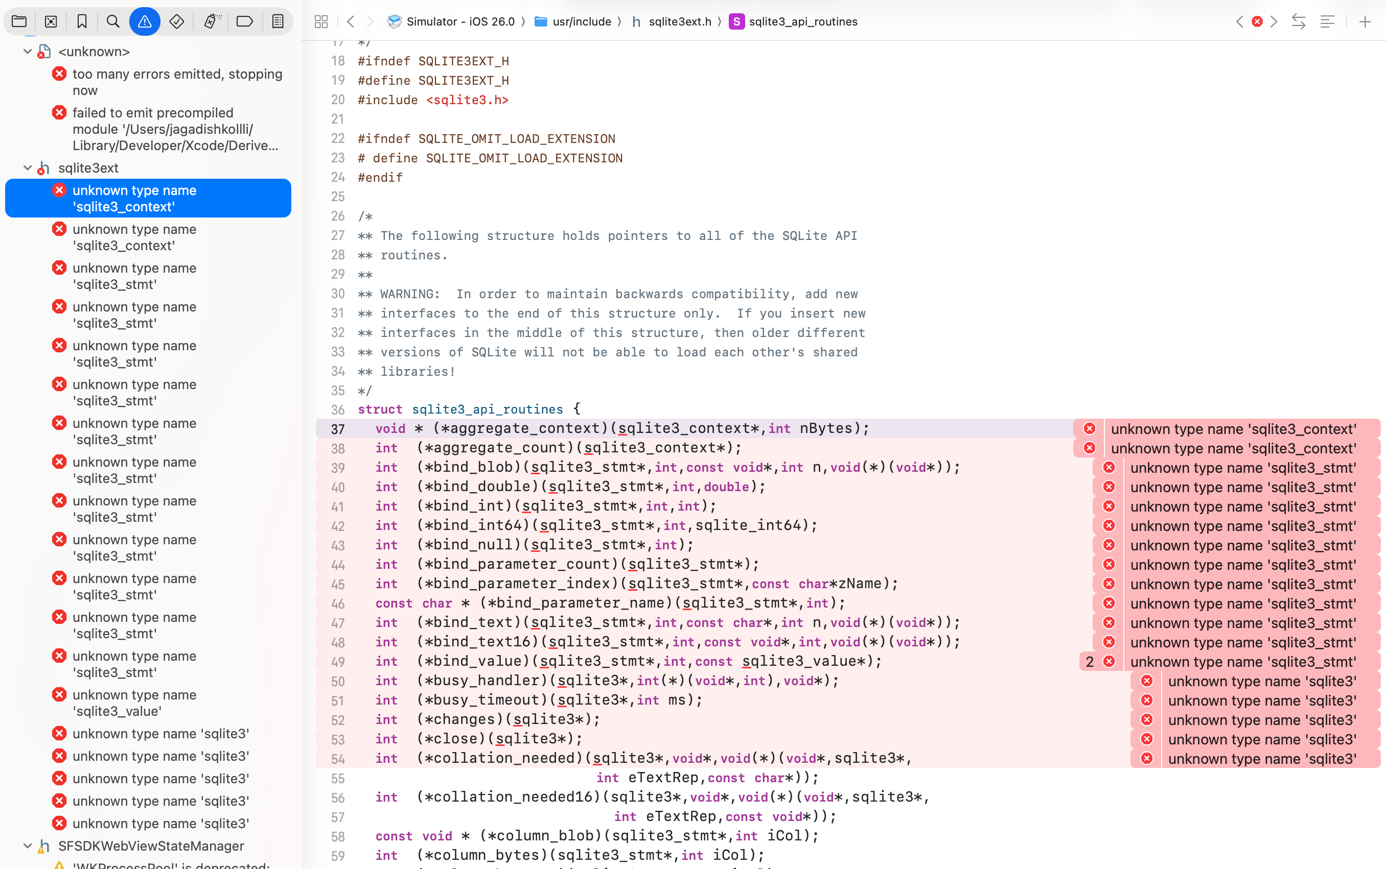Open the Source Control navigator
The width and height of the screenshot is (1386, 869).
(x=51, y=22)
